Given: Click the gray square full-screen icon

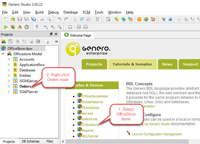Looking at the screenshot, I should pyautogui.click(x=70, y=27).
